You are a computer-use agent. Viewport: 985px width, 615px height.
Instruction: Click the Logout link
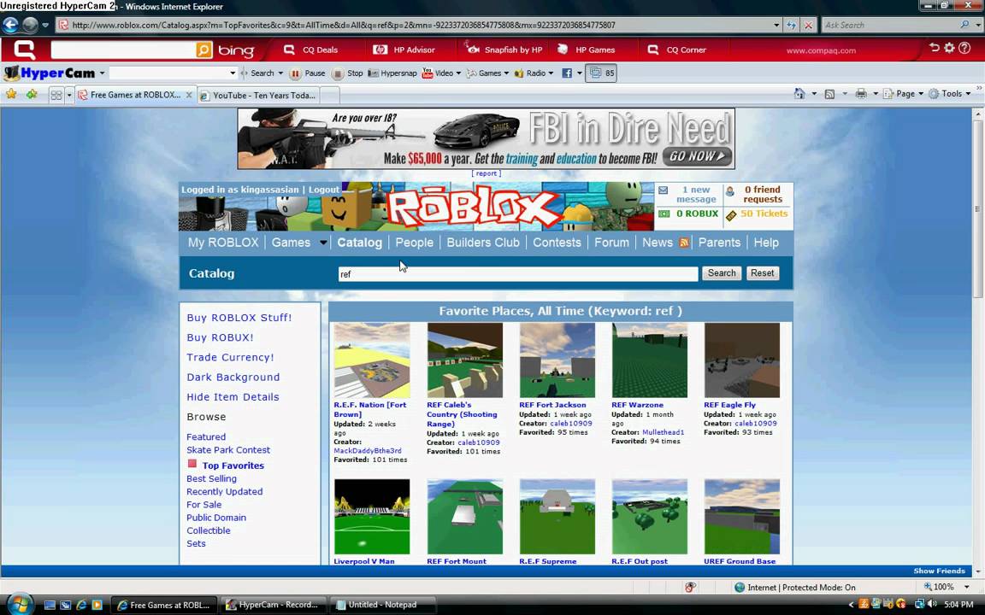pos(323,190)
